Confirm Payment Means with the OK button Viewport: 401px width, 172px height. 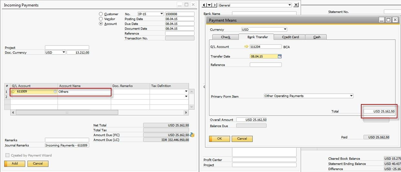[x=219, y=139]
